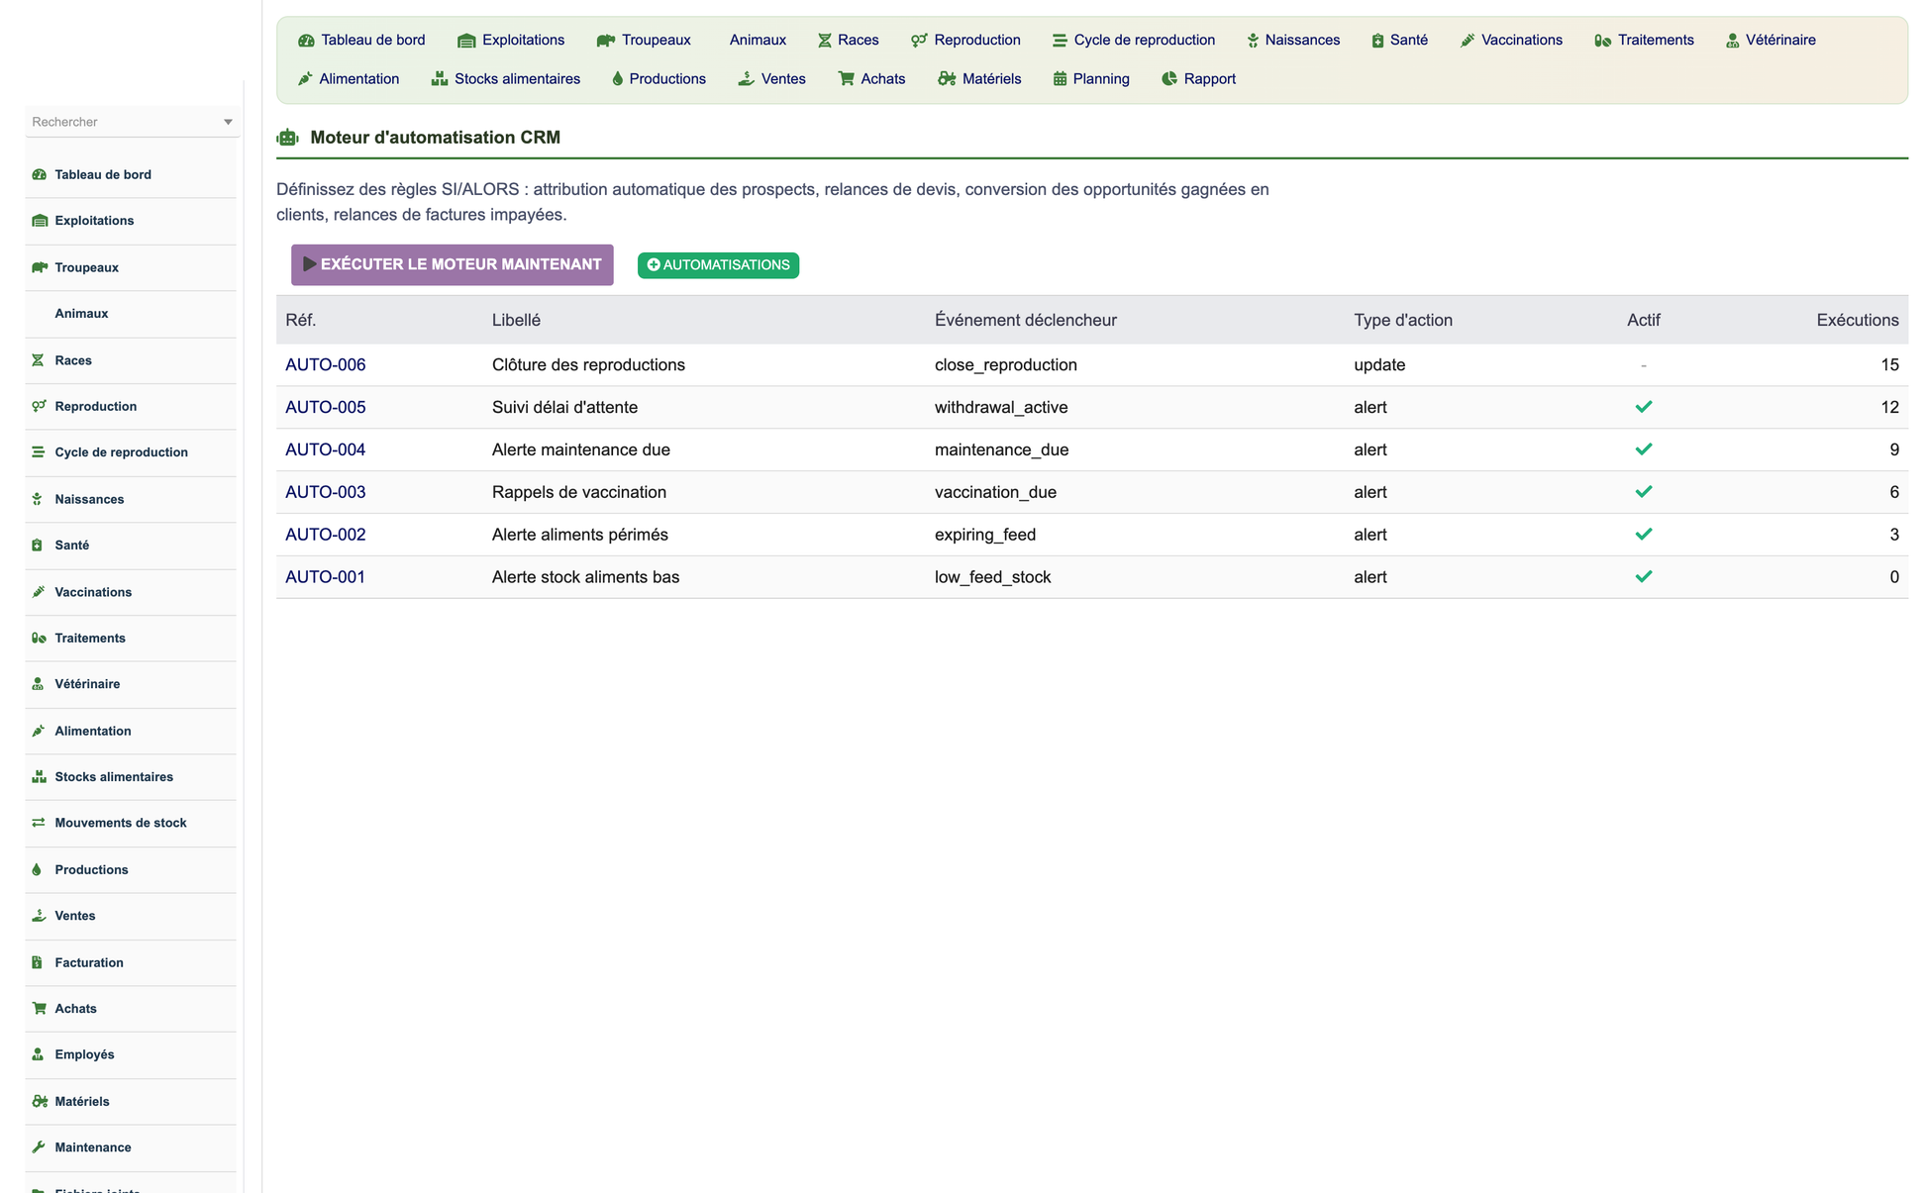
Task: Select the Animaux item in sidebar
Action: (81, 314)
